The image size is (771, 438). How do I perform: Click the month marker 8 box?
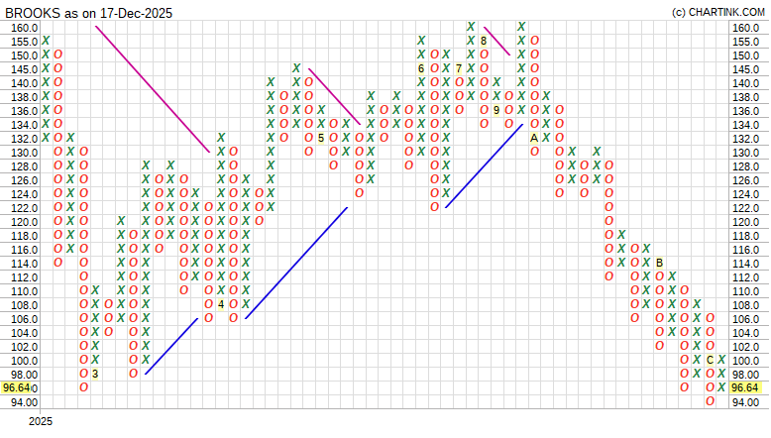tap(484, 41)
